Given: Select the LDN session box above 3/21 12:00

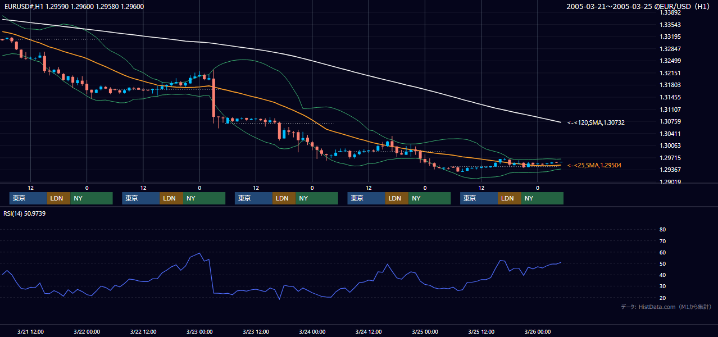Looking at the screenshot, I should click(58, 198).
